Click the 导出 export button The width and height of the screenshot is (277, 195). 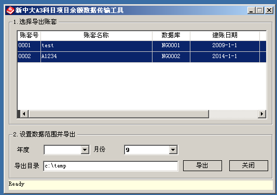point(202,165)
